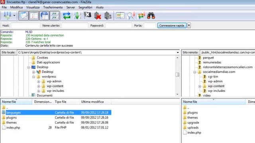Open directory listing filters dialog
Image resolution: width=255 pixels, height=143 pixels.
click(x=120, y=15)
